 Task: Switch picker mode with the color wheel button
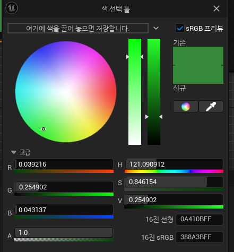[186, 107]
